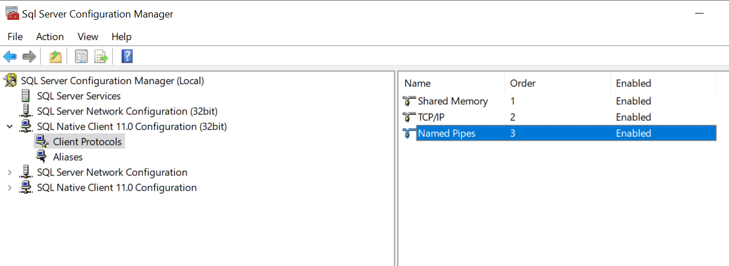Click the Export List toolbar icon
729x266 pixels.
pos(101,56)
